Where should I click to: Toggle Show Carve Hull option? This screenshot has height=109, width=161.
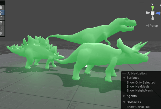pyautogui.click(x=138, y=107)
